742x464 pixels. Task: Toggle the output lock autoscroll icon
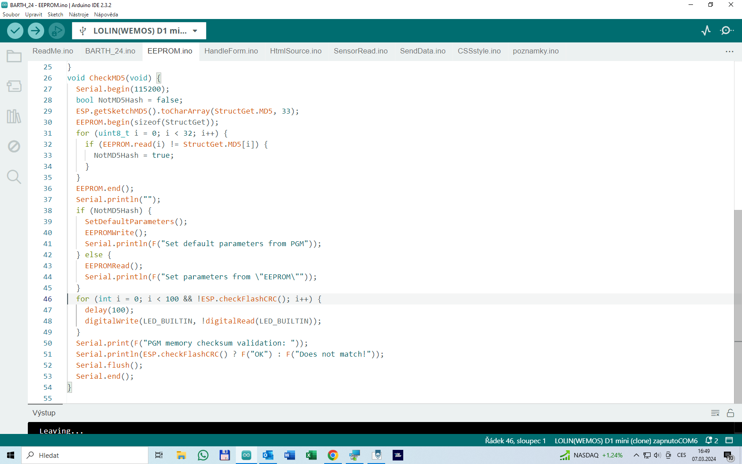(x=731, y=413)
